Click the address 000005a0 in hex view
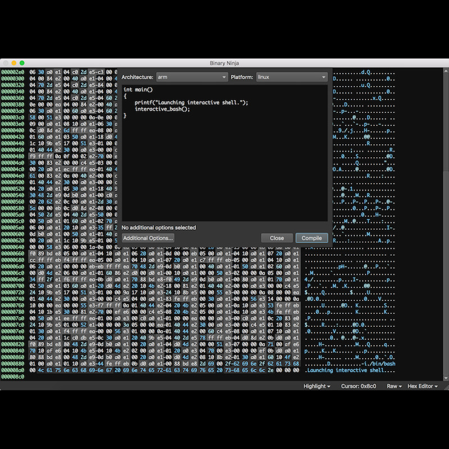The height and width of the screenshot is (449, 449). tap(13, 215)
